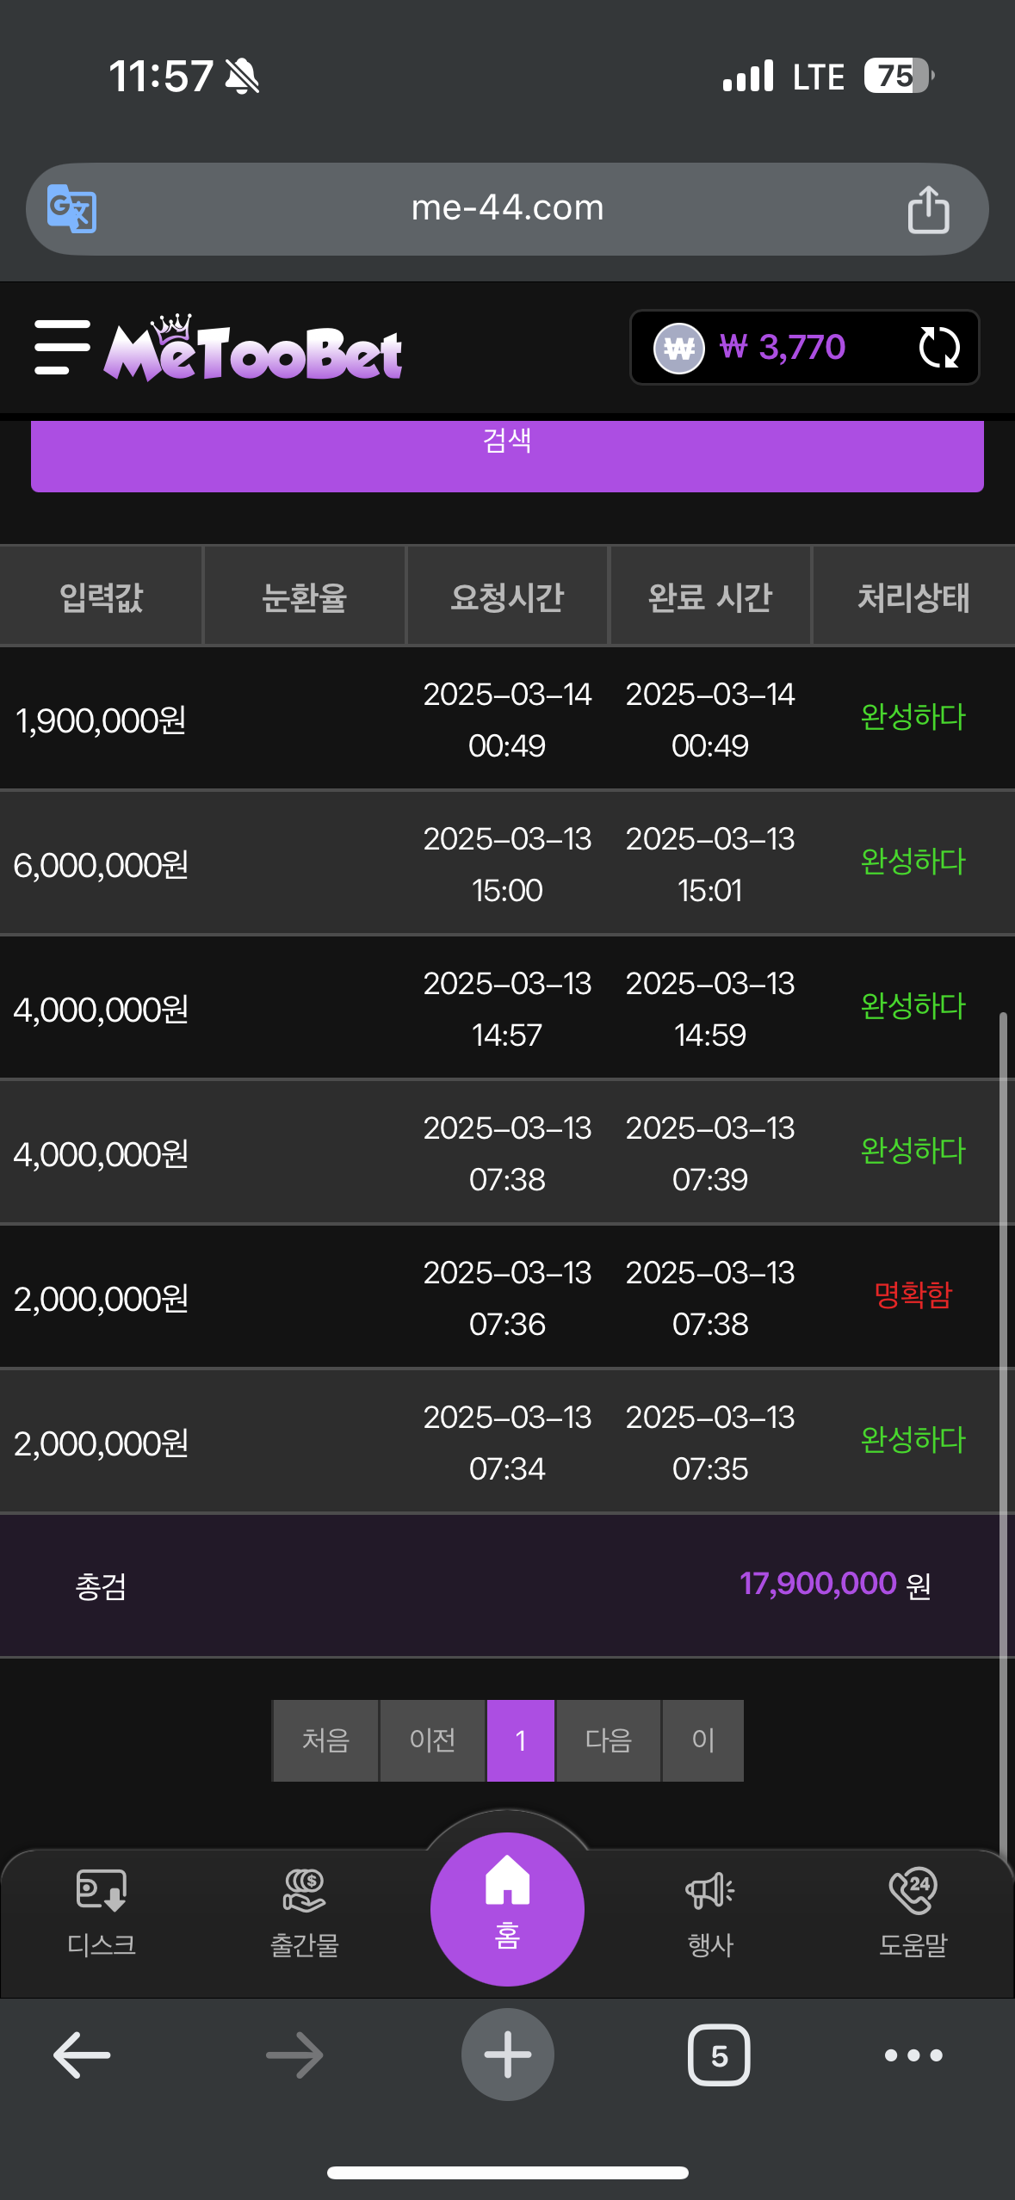Open the hamburger menu icon

coord(62,348)
